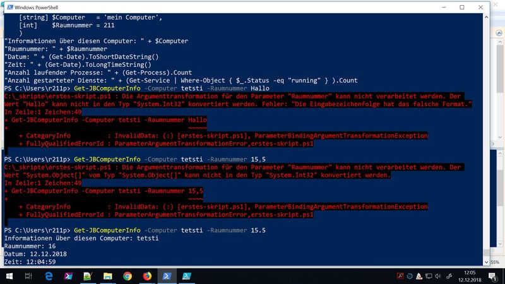
Task: Launch Firefox from the taskbar
Action: coord(147,276)
